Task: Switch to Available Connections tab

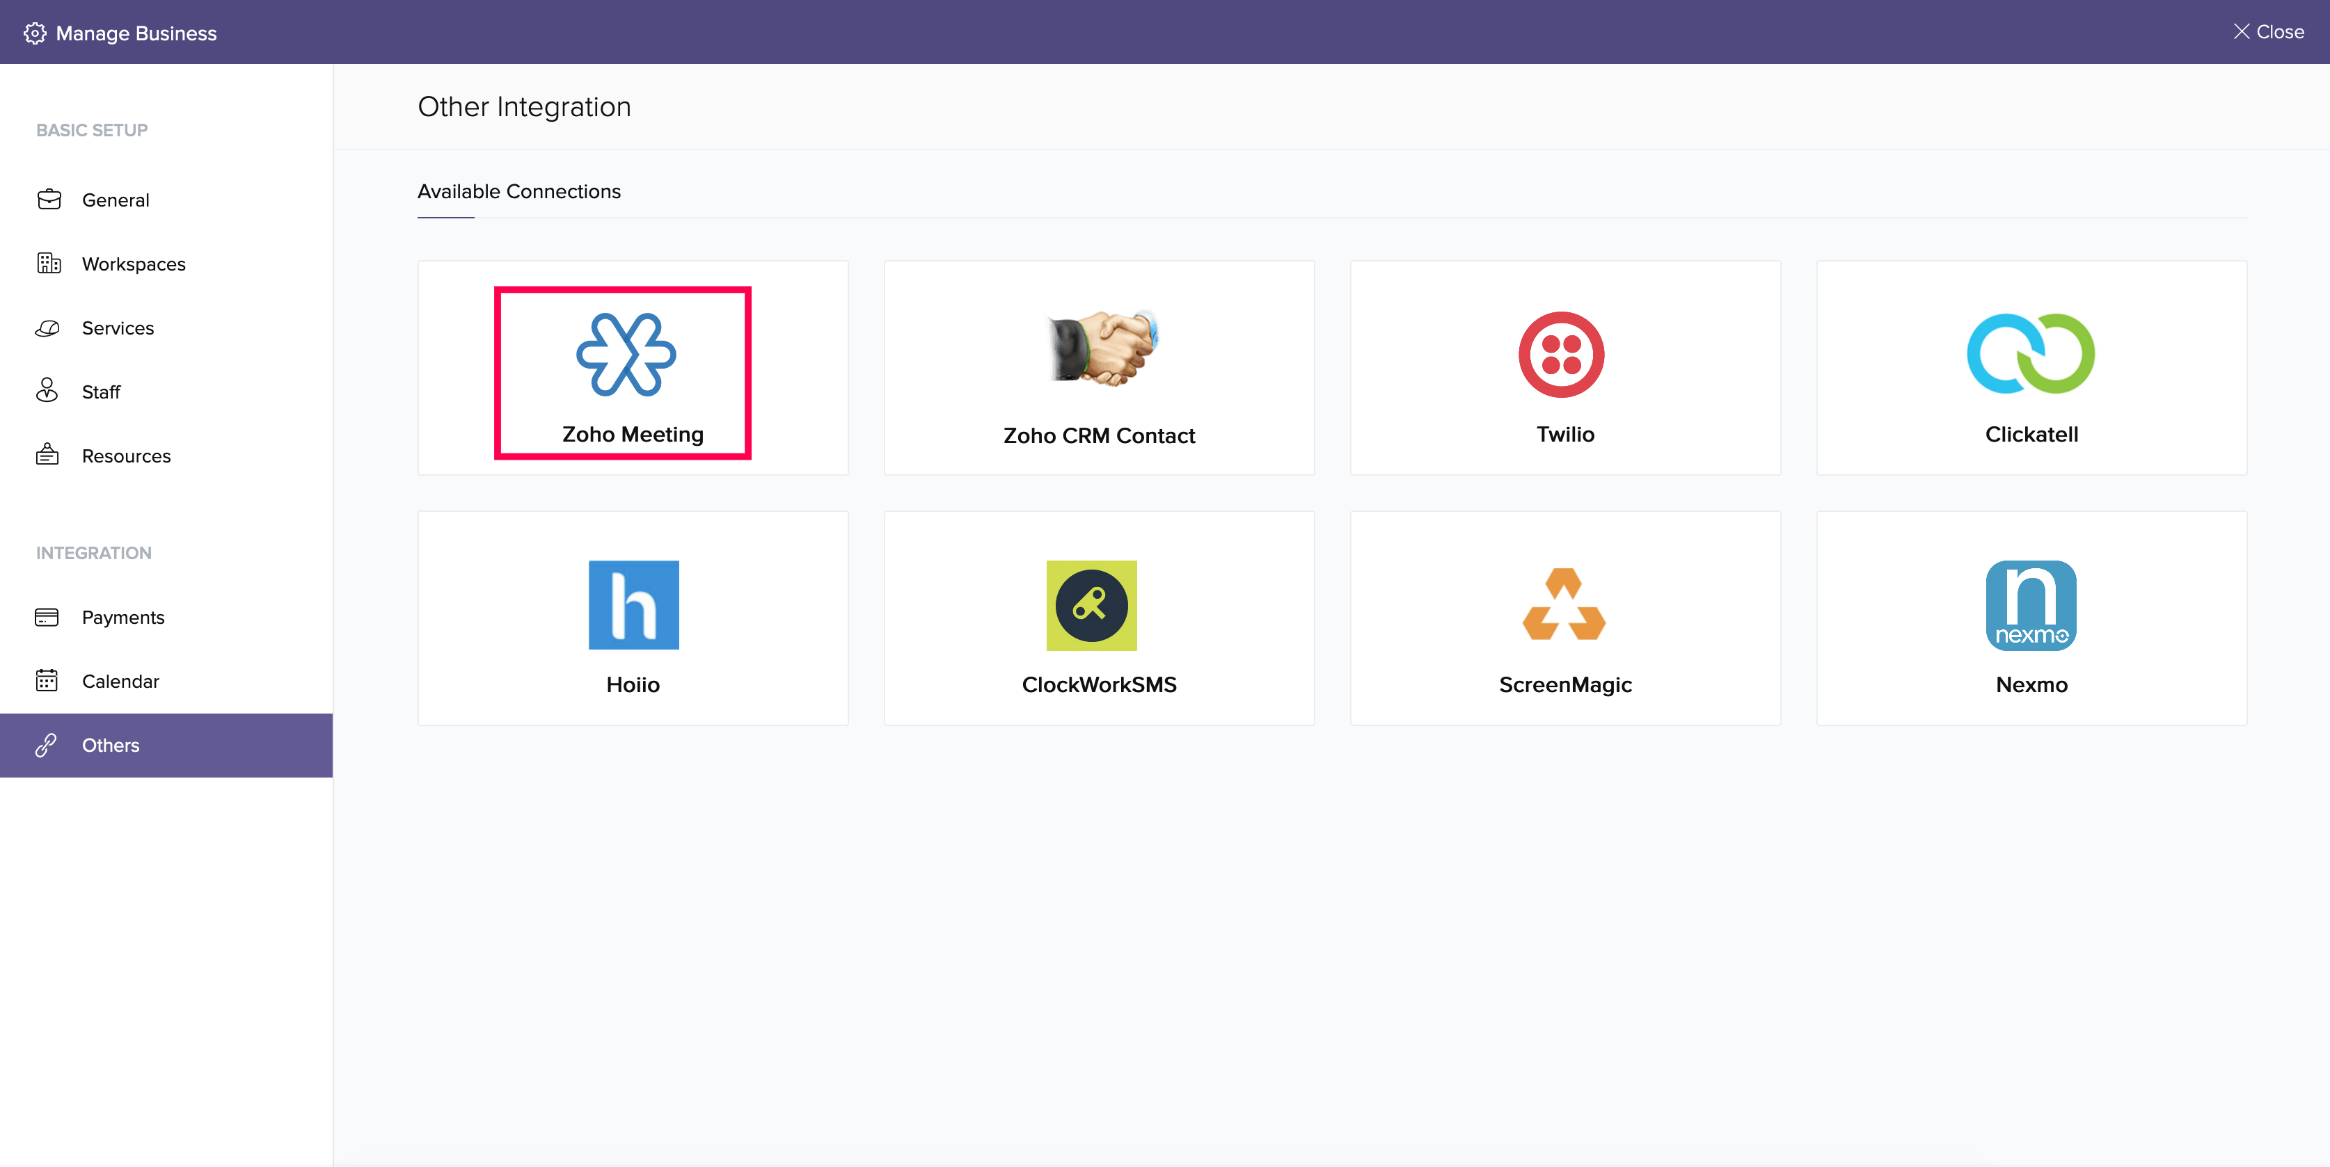Action: pos(518,192)
